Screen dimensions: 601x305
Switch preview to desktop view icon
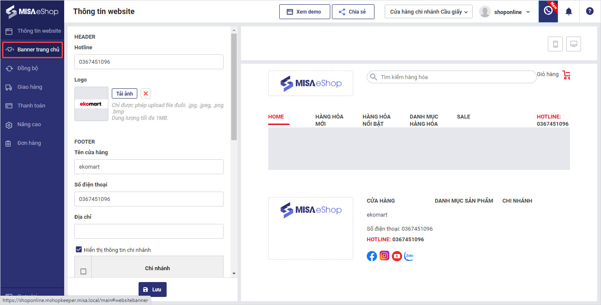(x=573, y=44)
